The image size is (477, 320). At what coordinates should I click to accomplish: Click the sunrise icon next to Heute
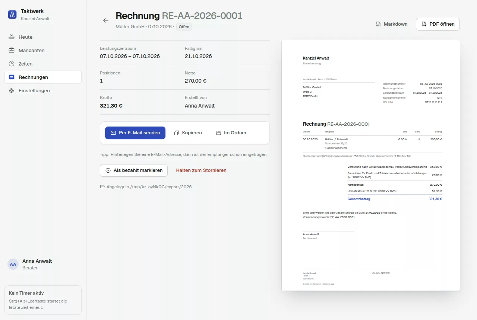click(12, 37)
